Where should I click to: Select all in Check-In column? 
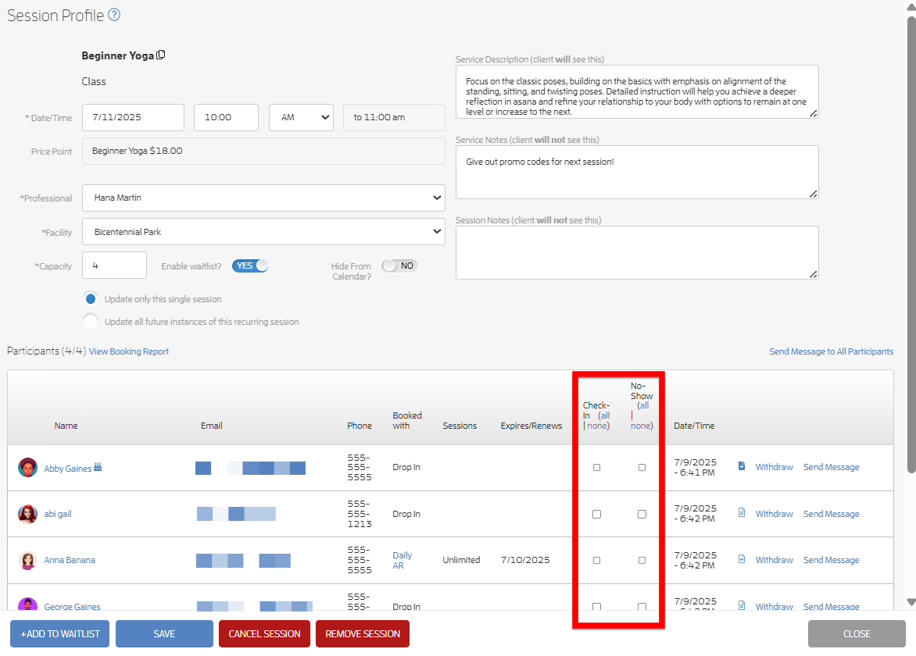pos(605,415)
